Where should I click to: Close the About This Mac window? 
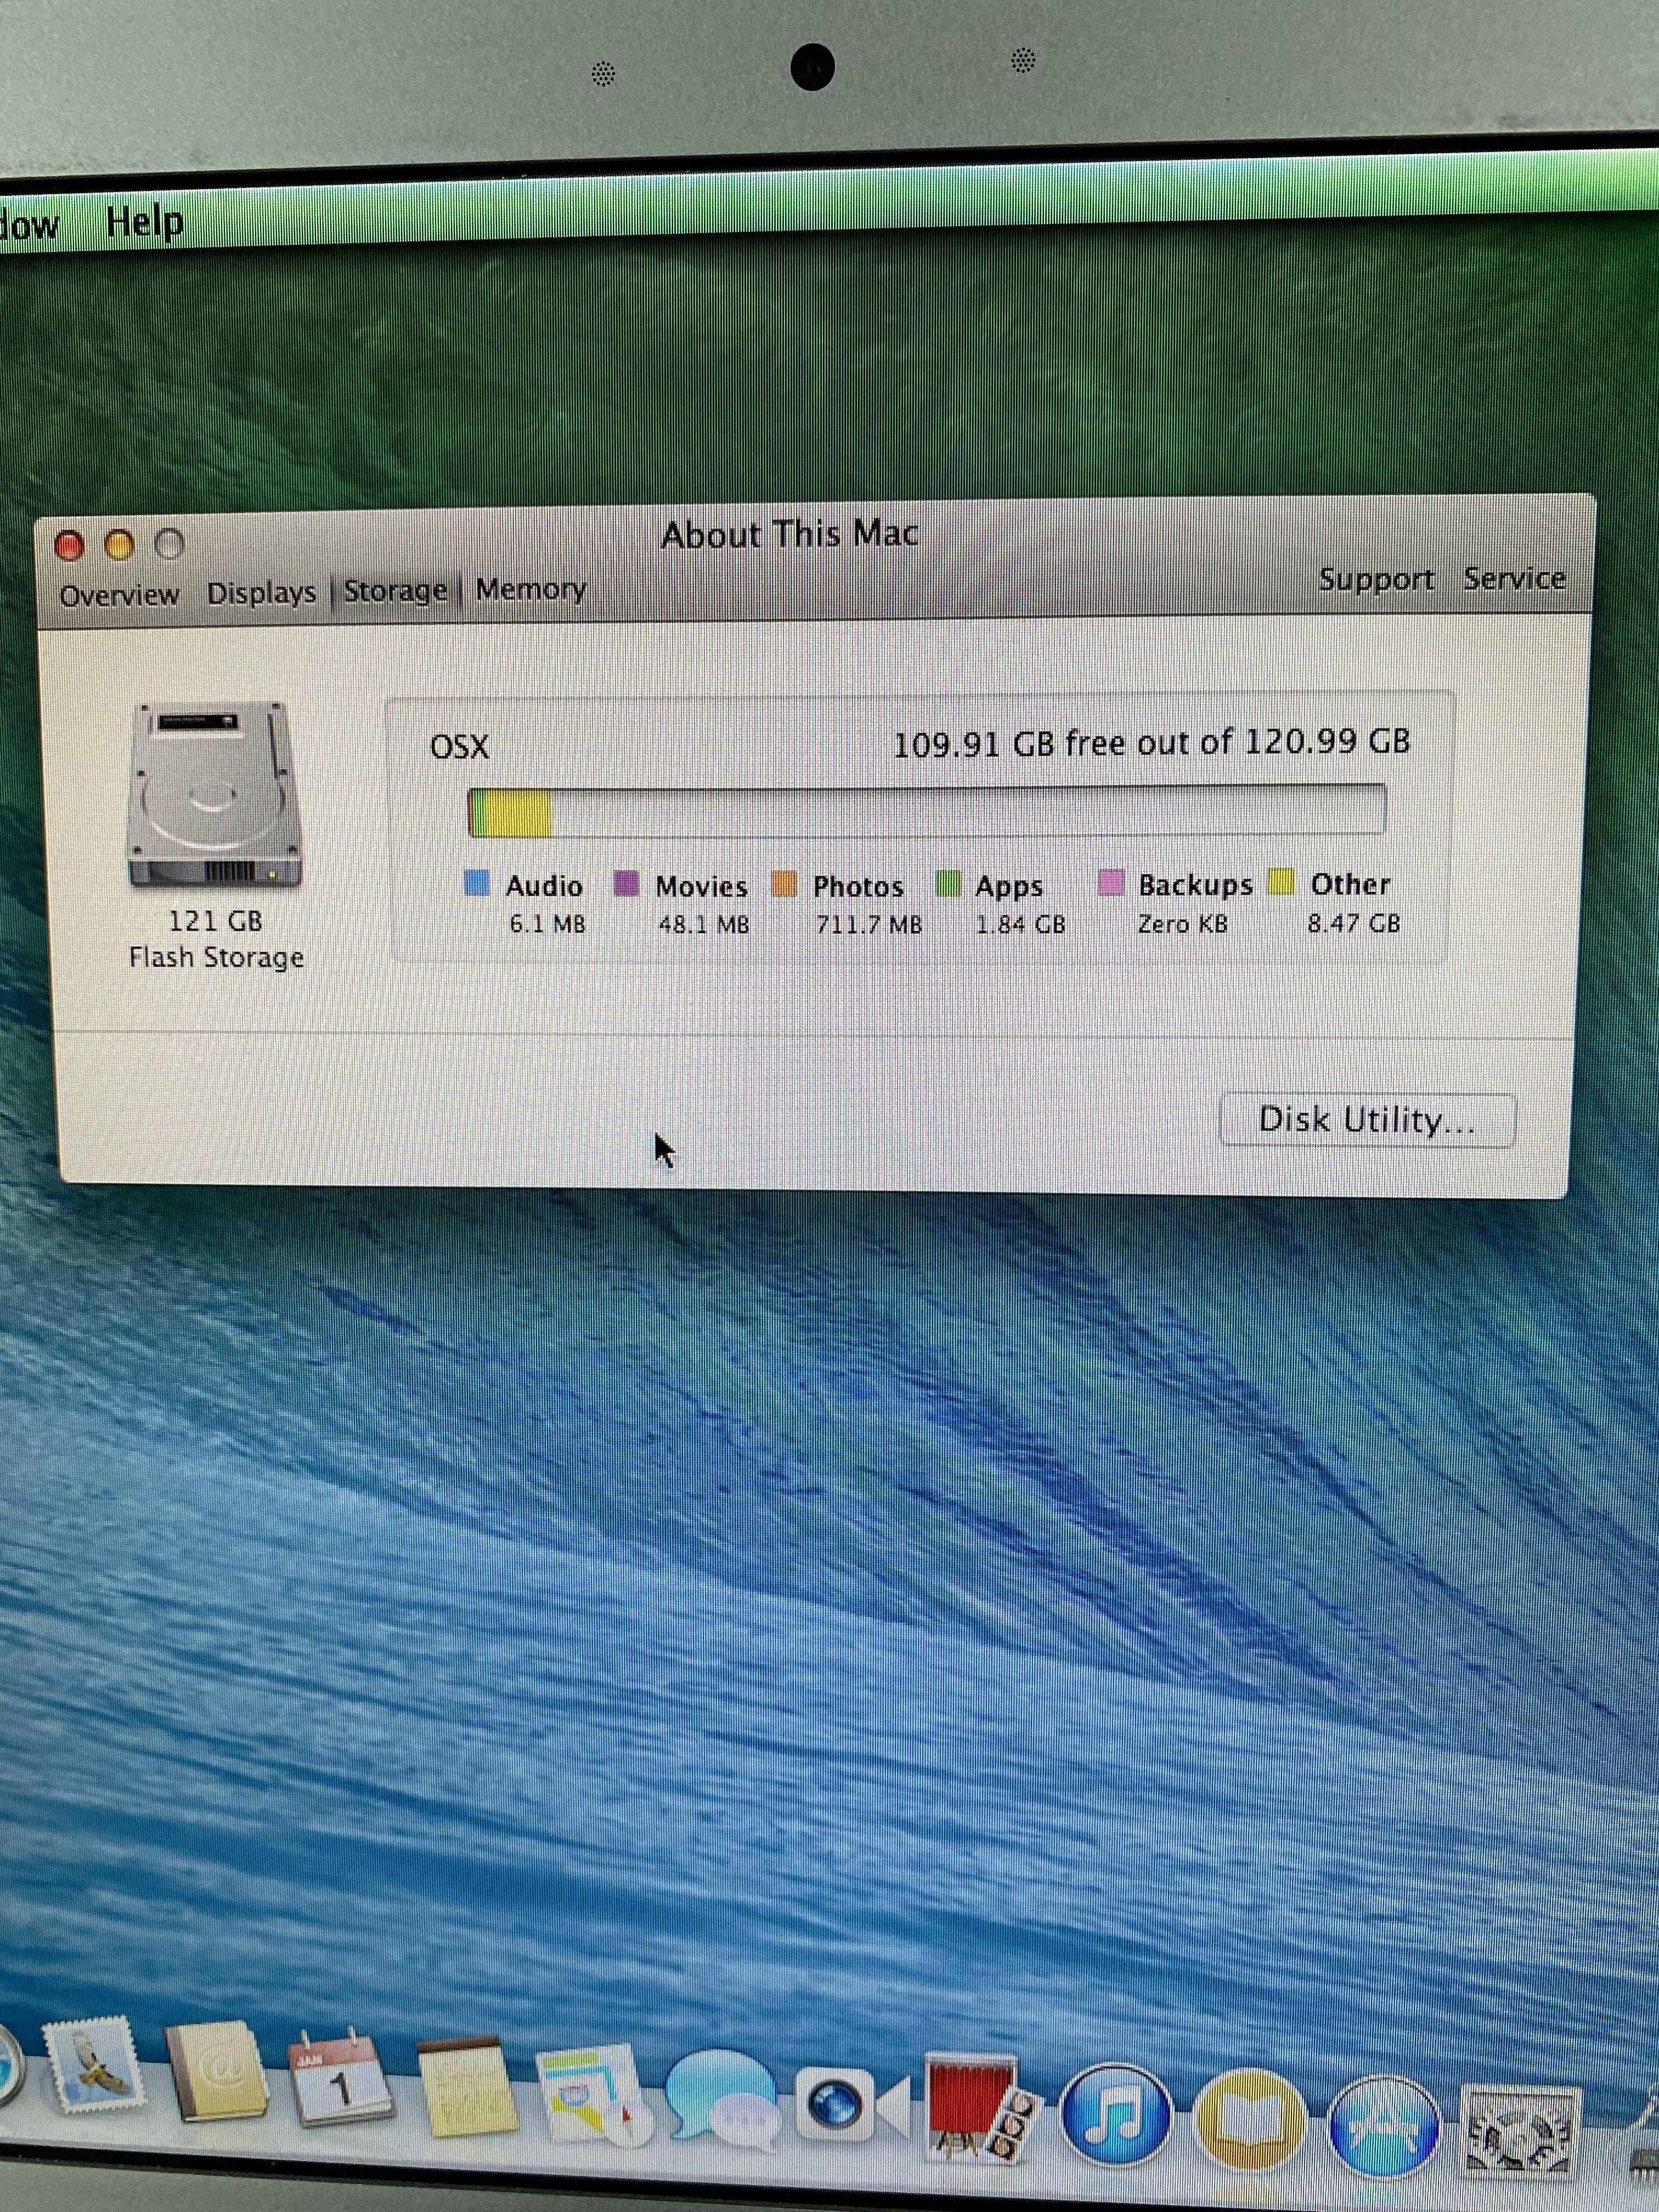[69, 546]
